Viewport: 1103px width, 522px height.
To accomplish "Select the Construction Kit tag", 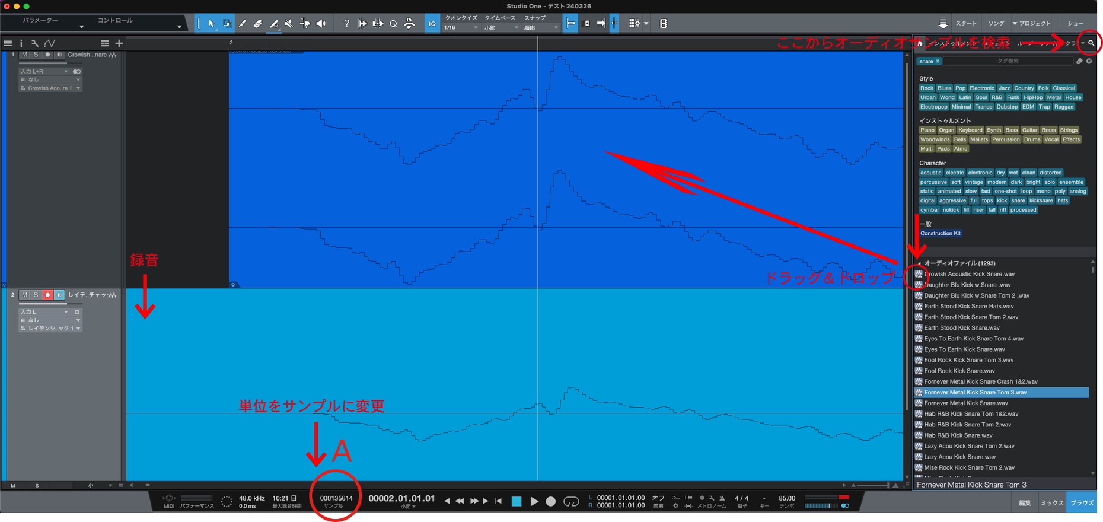I will pos(941,234).
